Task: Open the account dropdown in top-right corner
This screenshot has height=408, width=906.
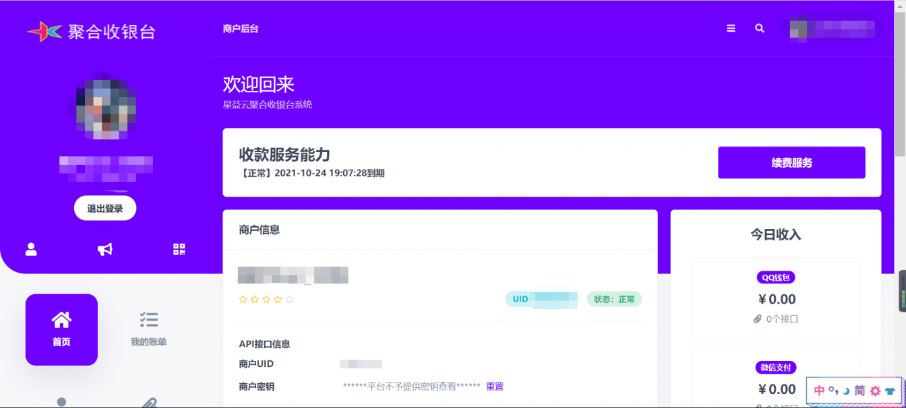Action: click(x=832, y=28)
